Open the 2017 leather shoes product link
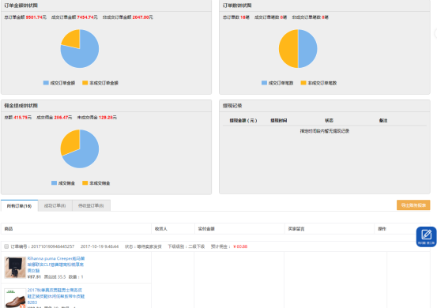 [56, 296]
